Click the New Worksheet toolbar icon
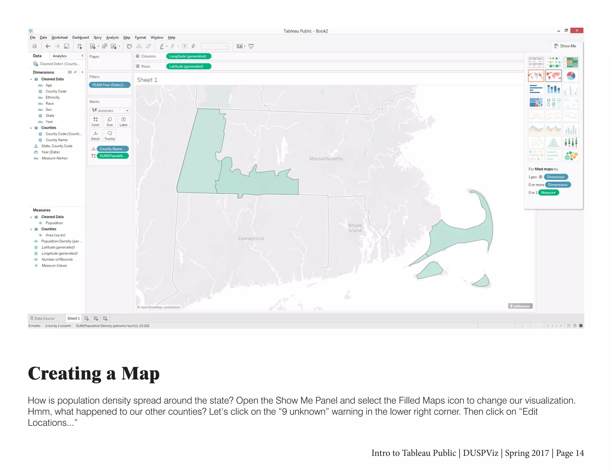 point(93,46)
